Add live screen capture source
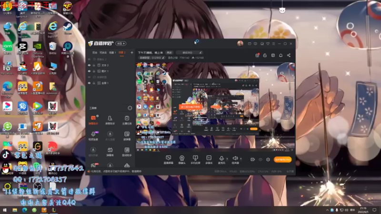 point(168,160)
